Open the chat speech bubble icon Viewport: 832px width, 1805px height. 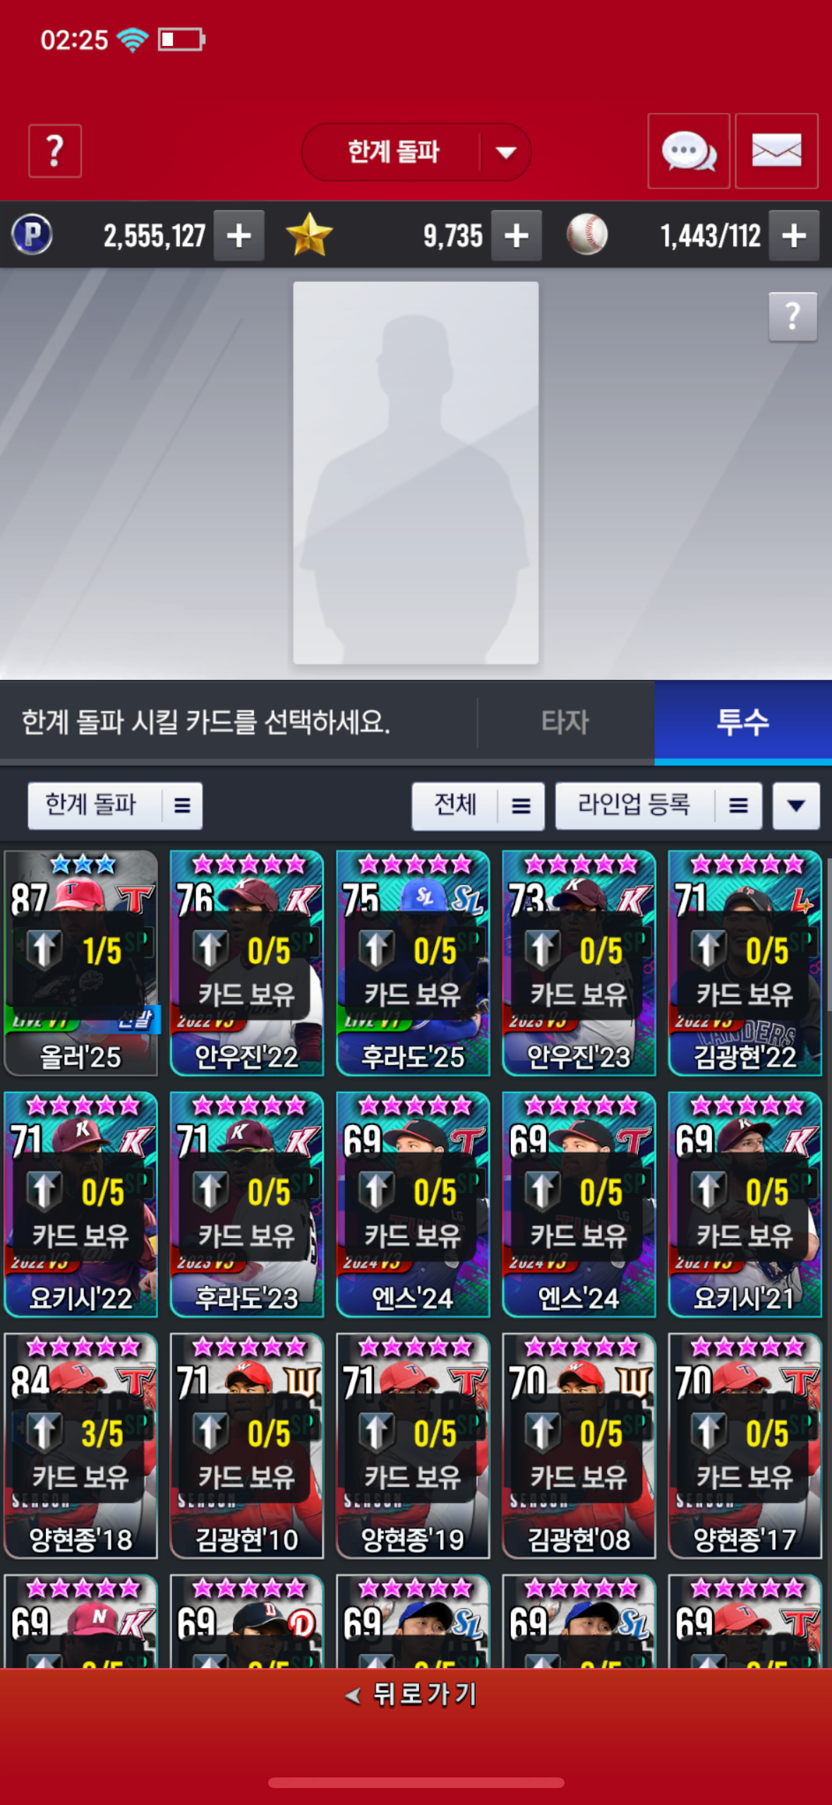click(x=689, y=150)
